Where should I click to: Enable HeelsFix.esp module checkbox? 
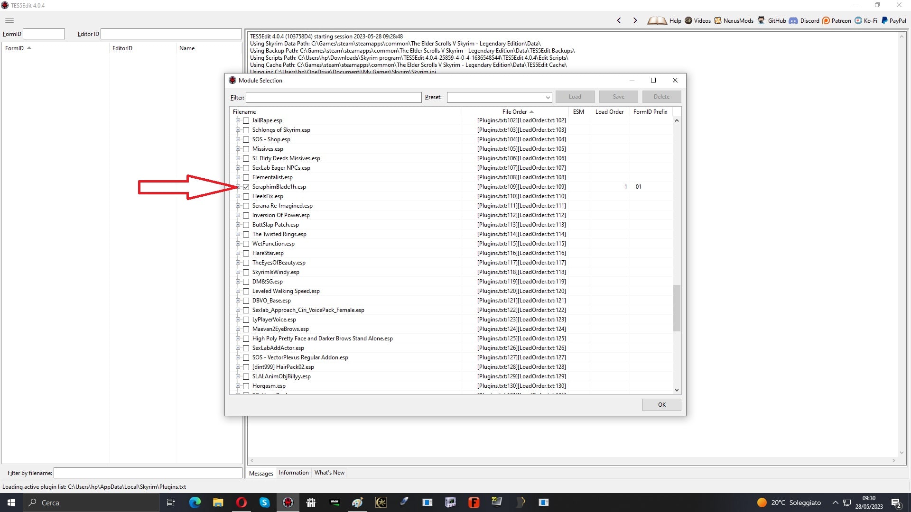tap(246, 196)
